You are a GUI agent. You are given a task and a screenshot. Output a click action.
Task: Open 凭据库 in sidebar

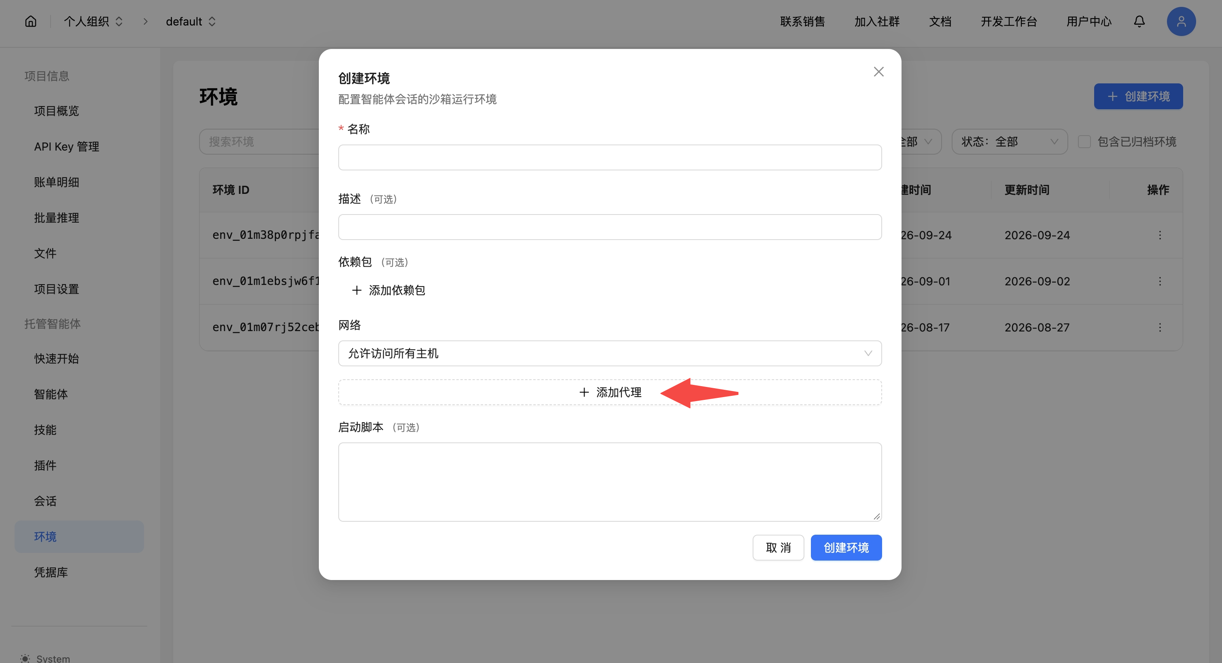(51, 572)
